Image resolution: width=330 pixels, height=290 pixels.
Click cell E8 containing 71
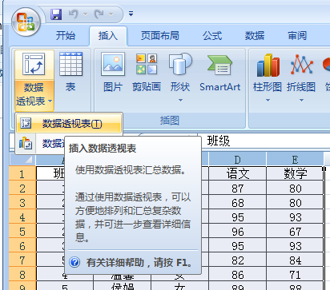295,275
